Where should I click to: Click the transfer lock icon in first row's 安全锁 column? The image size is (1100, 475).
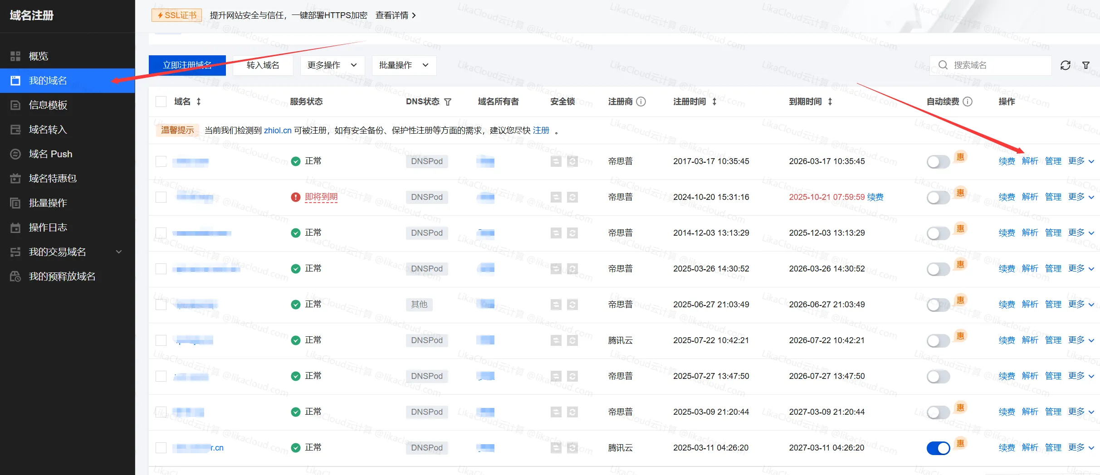click(x=556, y=161)
